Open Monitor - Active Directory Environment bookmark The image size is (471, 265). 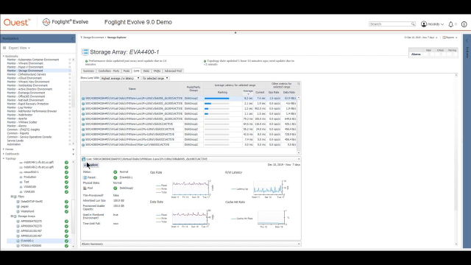[x=29, y=89]
